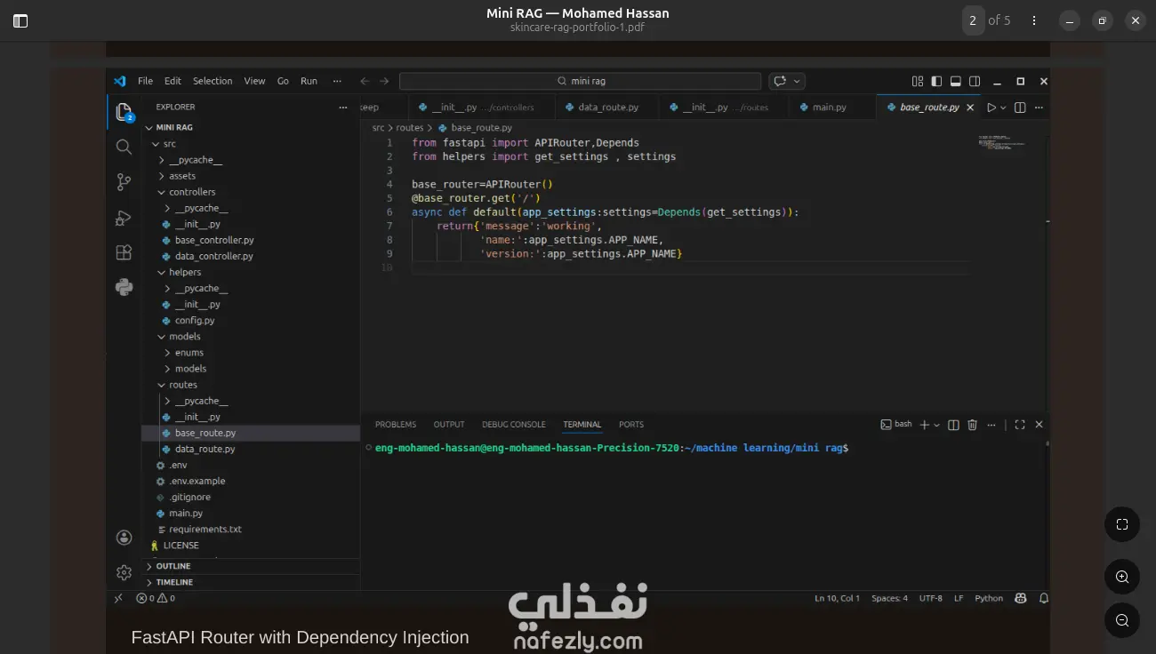Click the VS Code logo icon

(x=120, y=81)
